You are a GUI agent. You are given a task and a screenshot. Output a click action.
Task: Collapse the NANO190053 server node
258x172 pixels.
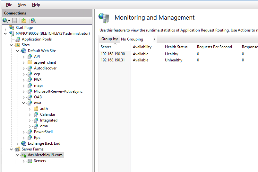pos(5,34)
